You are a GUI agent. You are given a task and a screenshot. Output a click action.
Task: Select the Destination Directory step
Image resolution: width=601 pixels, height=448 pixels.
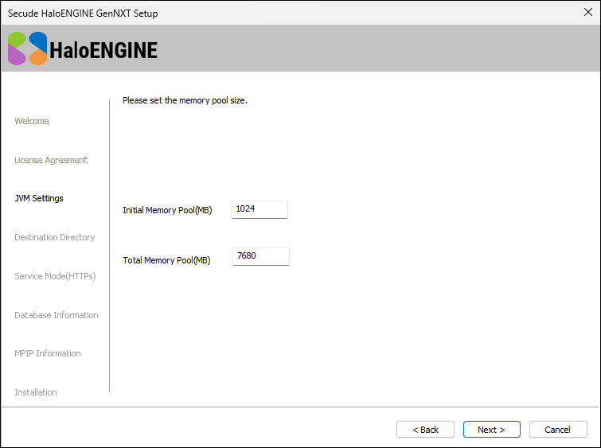pyautogui.click(x=55, y=237)
